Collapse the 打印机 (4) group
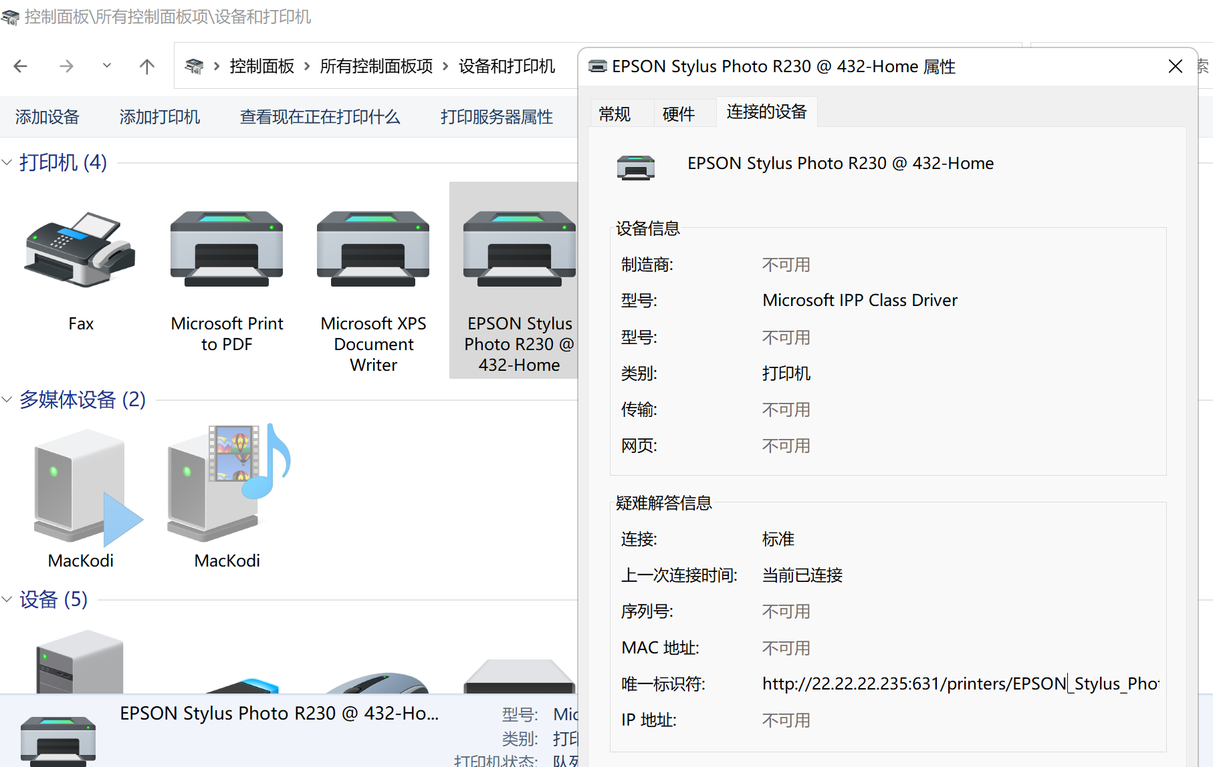This screenshot has width=1213, height=767. coord(7,162)
